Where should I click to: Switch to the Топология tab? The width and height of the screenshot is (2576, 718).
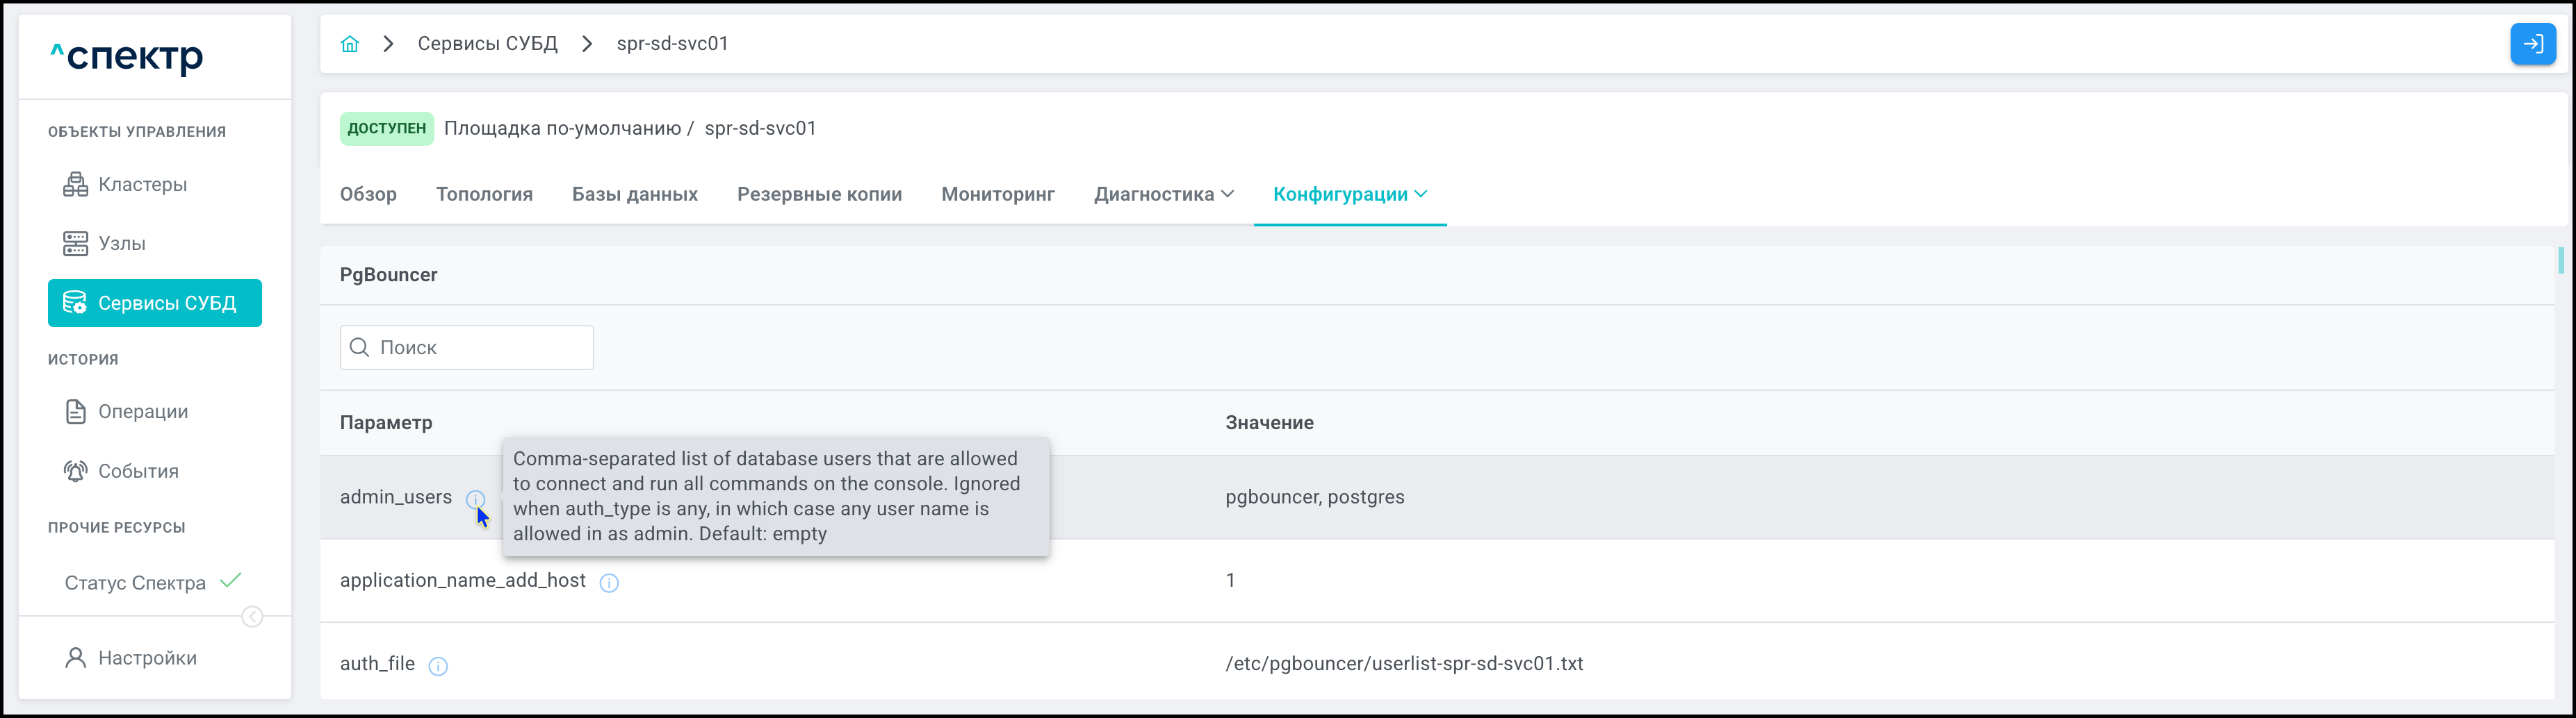pos(484,194)
